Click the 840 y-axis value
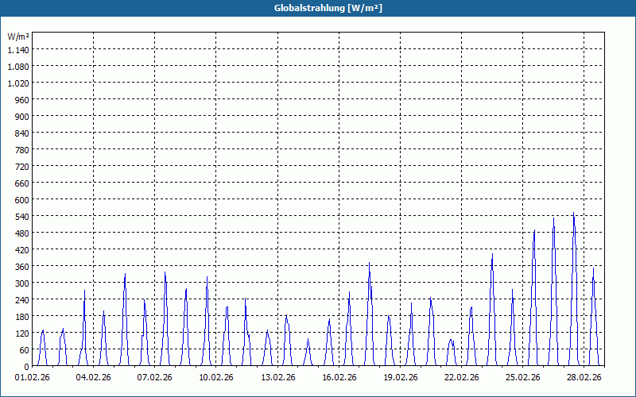This screenshot has width=636, height=397. [x=22, y=133]
